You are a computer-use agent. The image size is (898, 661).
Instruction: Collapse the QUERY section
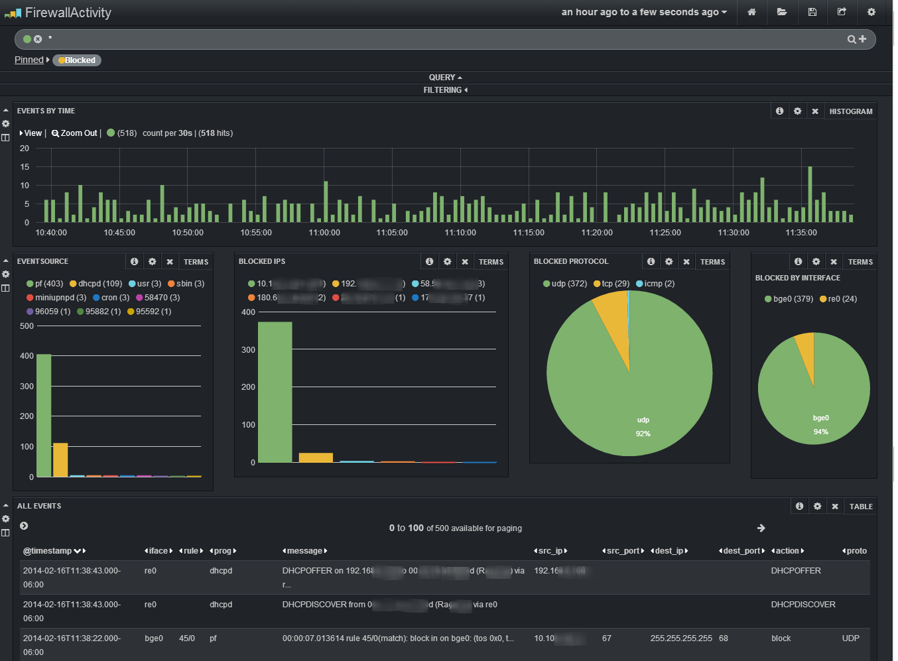point(446,78)
